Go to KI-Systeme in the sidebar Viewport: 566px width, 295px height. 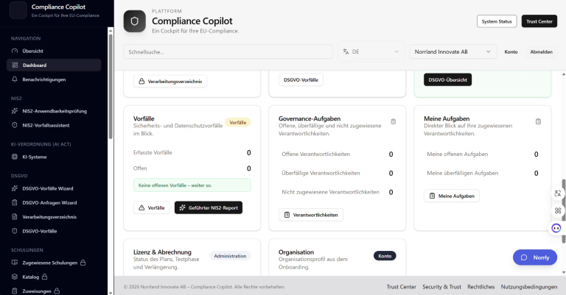[36, 157]
